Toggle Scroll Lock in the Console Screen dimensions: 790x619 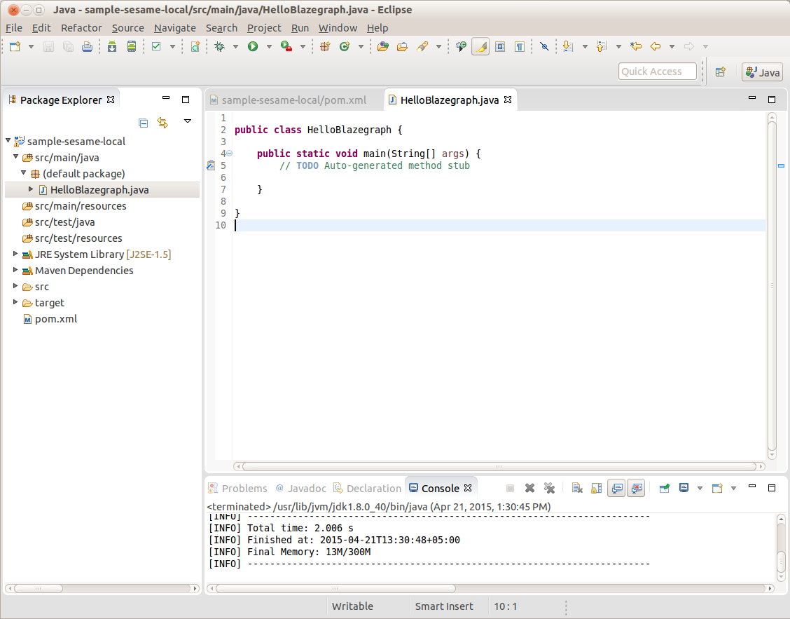pos(596,488)
